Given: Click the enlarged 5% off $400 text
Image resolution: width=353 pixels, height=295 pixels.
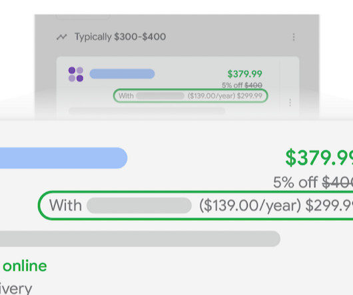Looking at the screenshot, I should 313,182.
